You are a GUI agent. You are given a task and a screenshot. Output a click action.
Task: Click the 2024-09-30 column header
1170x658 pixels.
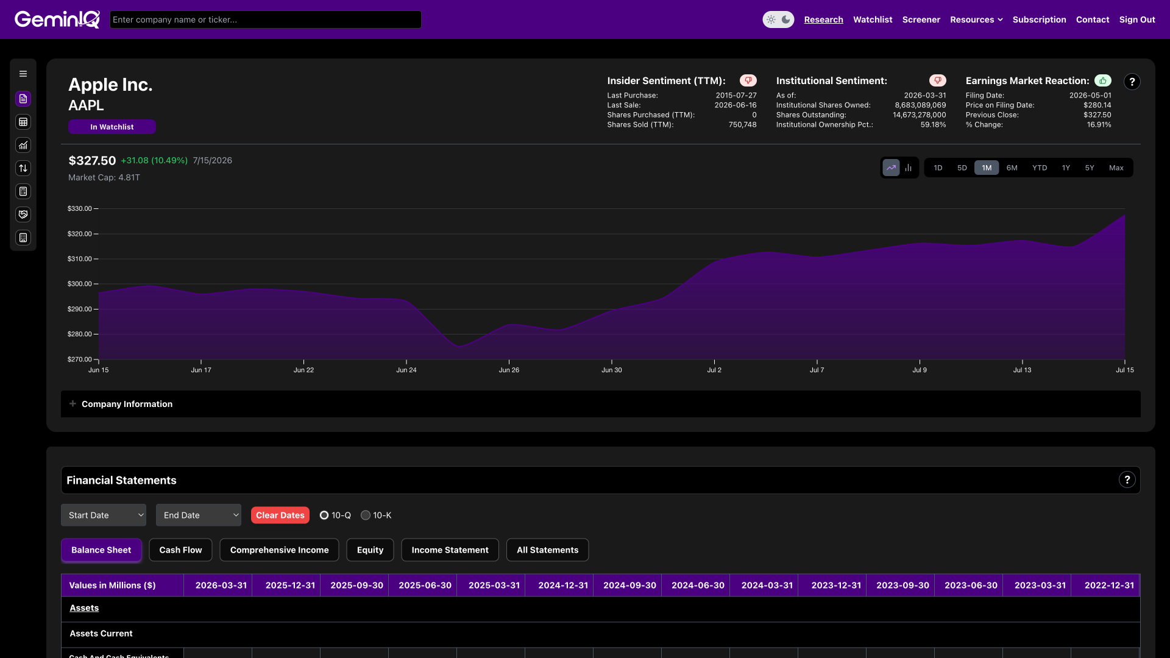(628, 585)
